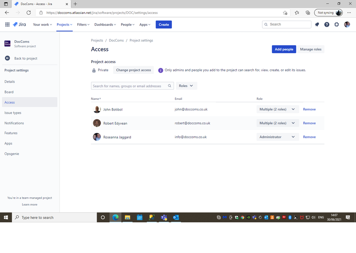Open File Explorer from the taskbar

coord(127,217)
